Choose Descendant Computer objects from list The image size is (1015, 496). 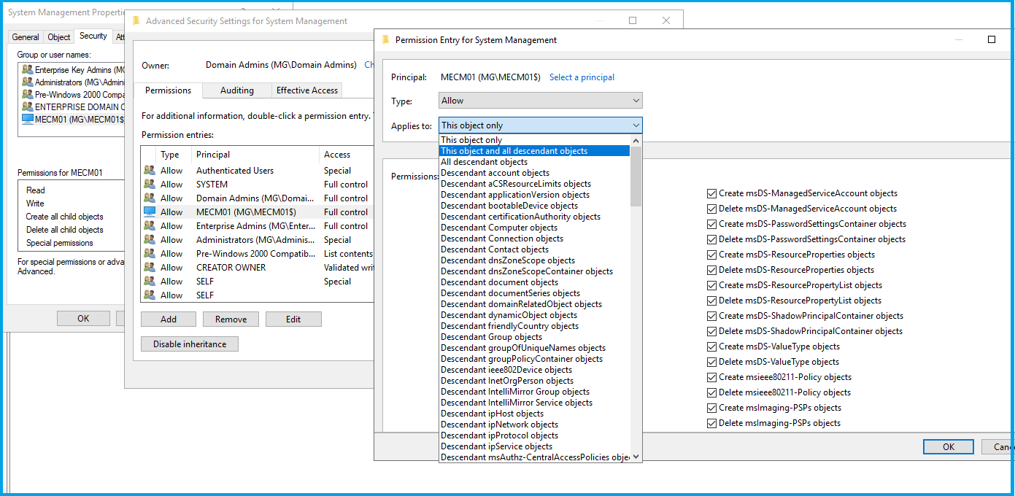tap(498, 228)
